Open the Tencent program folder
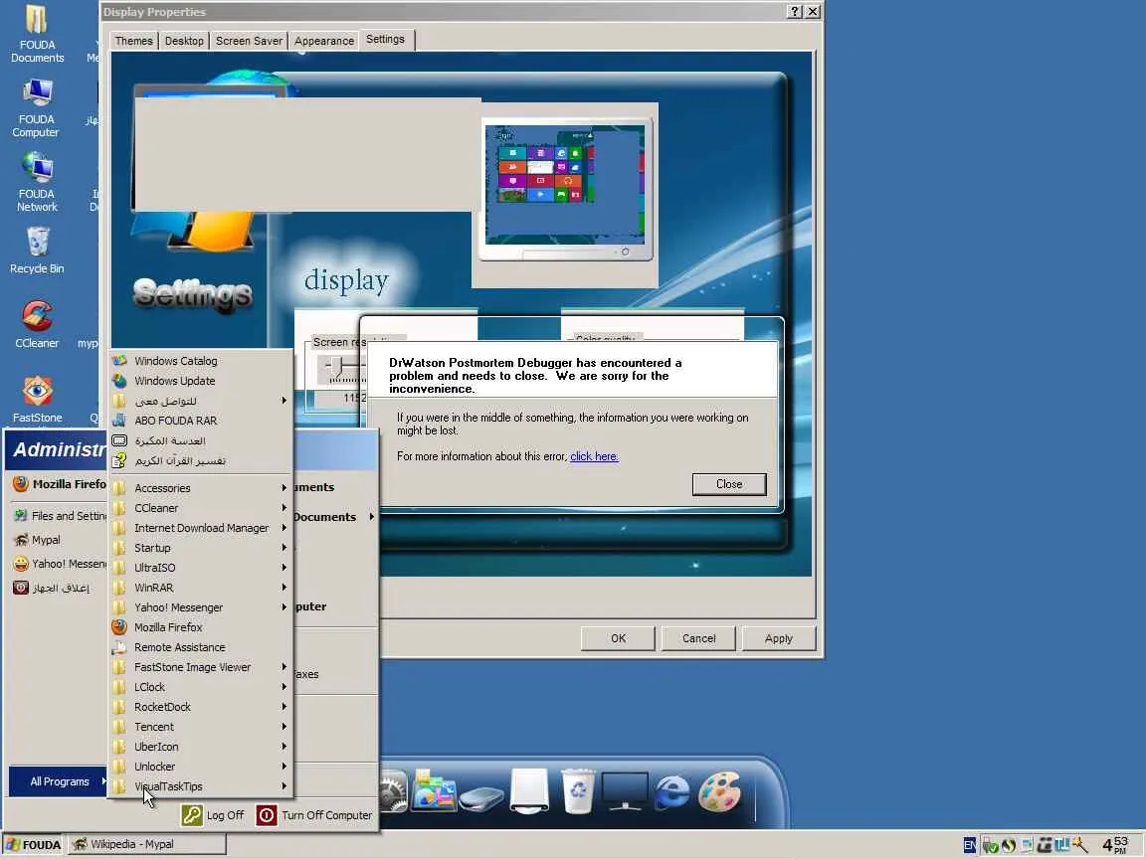Screen dimensions: 1146x859 click(x=201, y=727)
